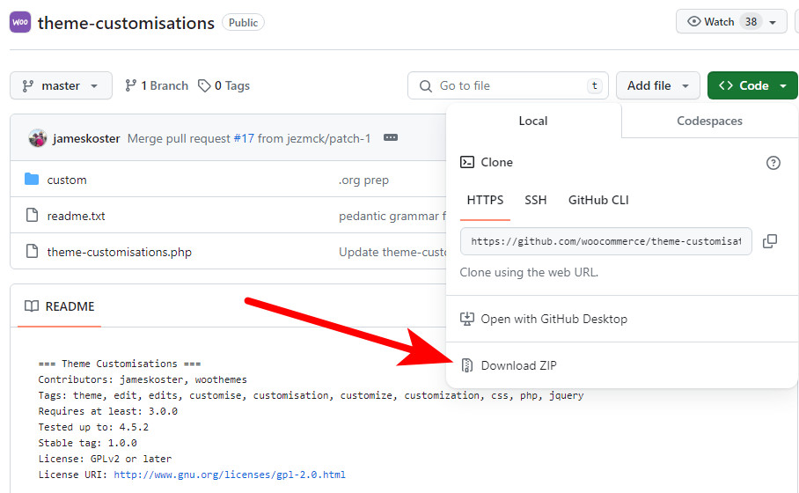Click the Download ZIP file icon
Viewport: 799px width, 493px height.
[x=466, y=365]
